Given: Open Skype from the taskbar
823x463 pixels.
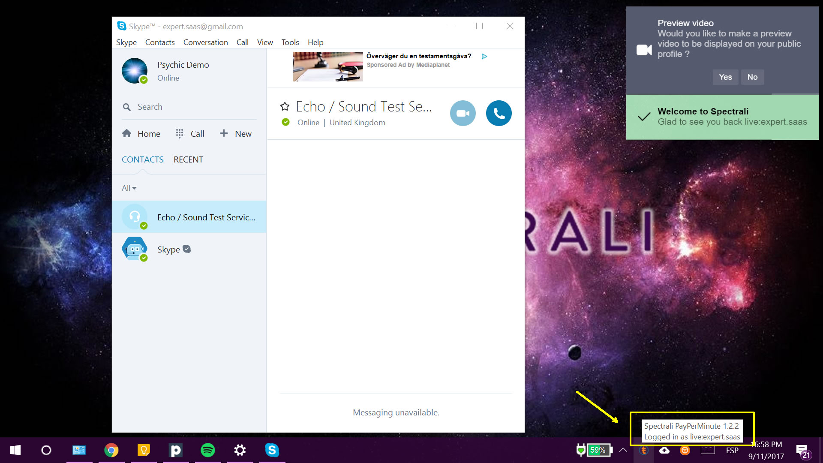Looking at the screenshot, I should click(272, 450).
